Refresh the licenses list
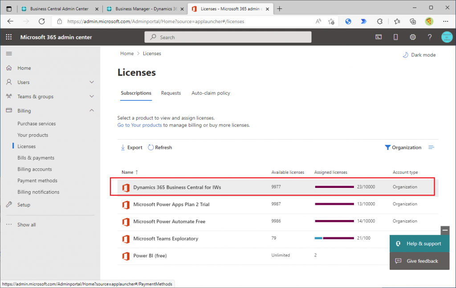456x288 pixels. pos(160,148)
